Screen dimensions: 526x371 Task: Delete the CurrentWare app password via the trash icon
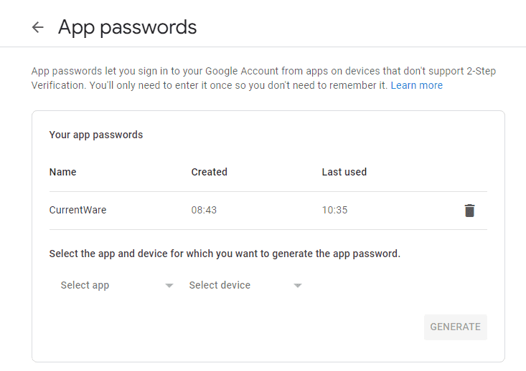tap(469, 211)
